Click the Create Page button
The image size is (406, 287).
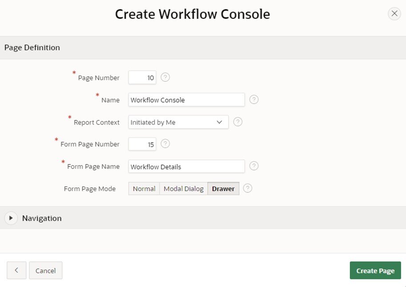(x=375, y=270)
